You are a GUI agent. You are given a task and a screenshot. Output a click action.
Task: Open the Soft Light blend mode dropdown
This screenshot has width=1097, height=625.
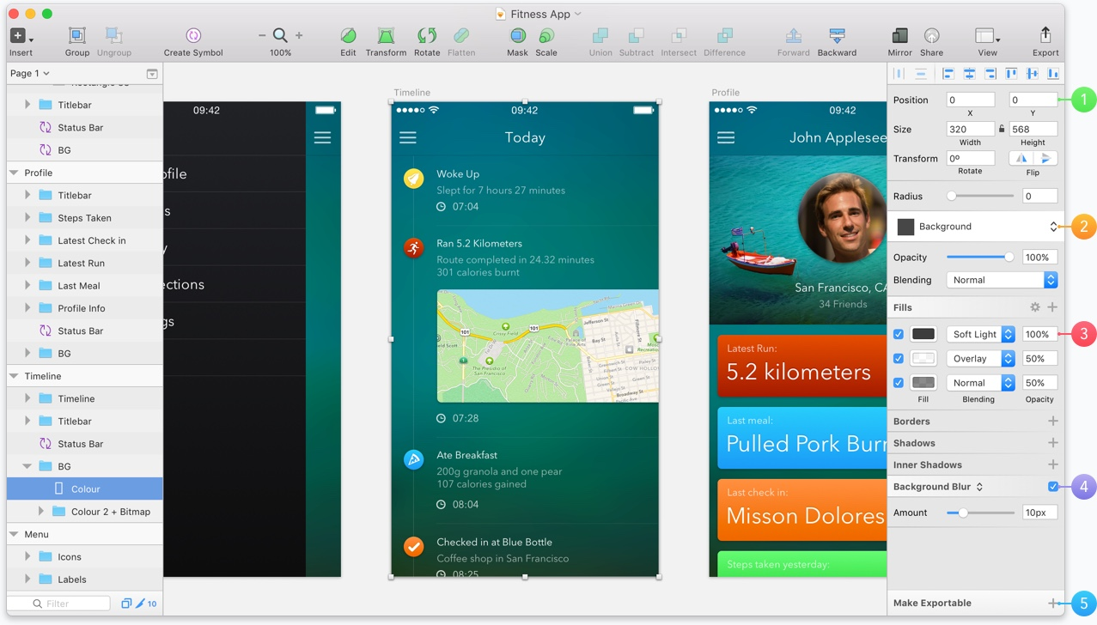pos(981,335)
